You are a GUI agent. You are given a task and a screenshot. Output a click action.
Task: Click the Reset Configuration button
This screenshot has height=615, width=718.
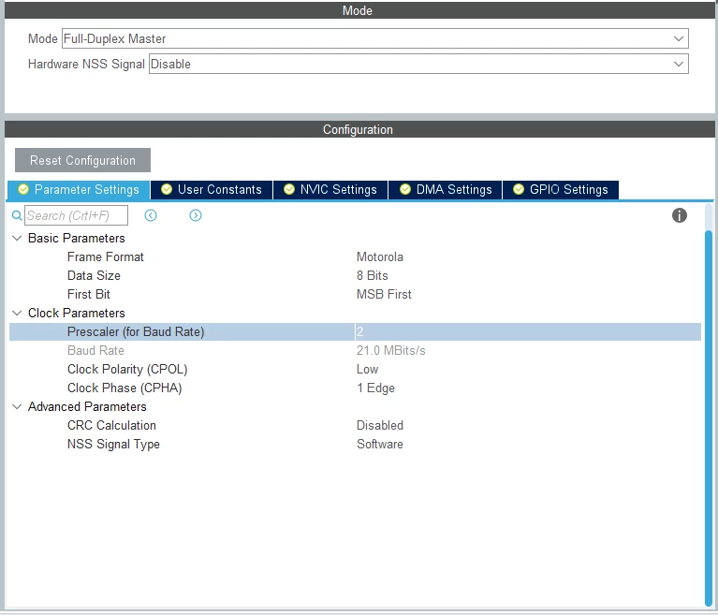(x=83, y=160)
